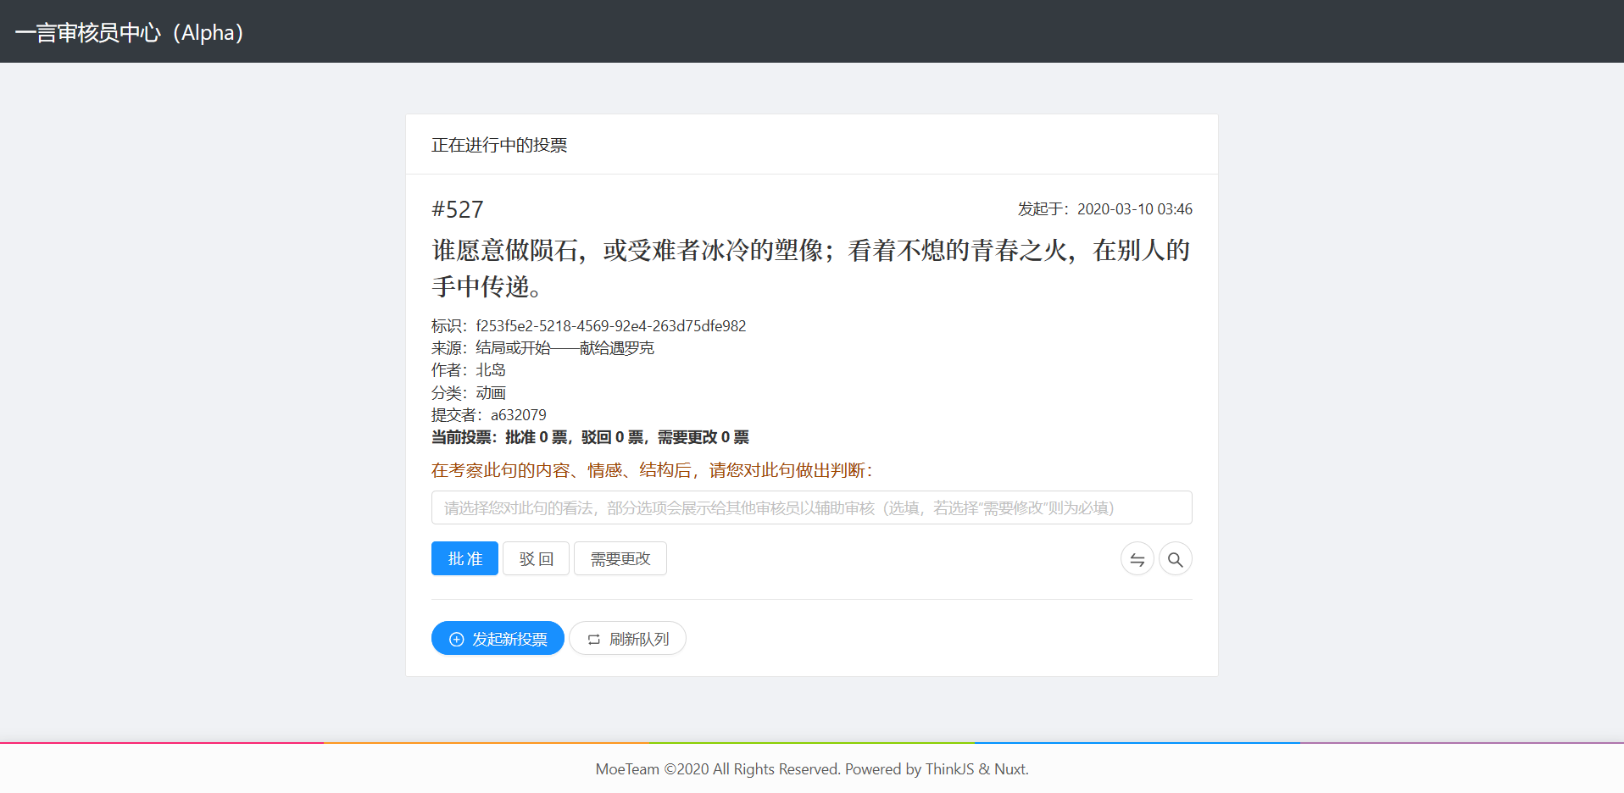The image size is (1624, 793).
Task: Click the 正在进行中的投票 header tab
Action: pyautogui.click(x=499, y=145)
